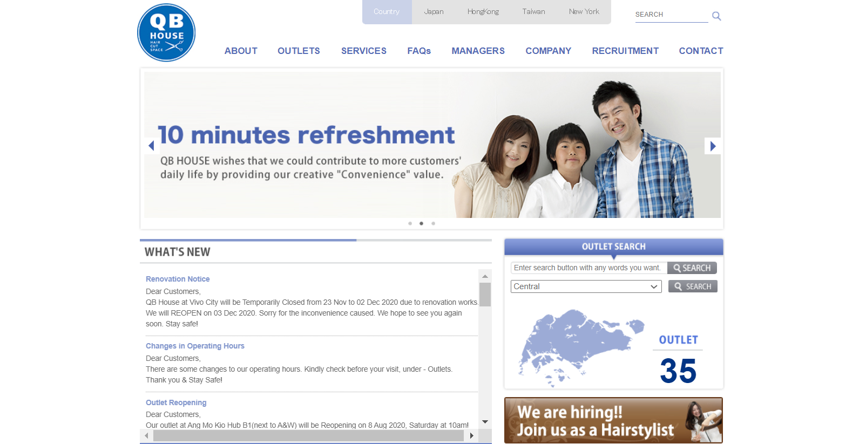
Task: Open Changes in Operating Hours article
Action: pos(195,346)
